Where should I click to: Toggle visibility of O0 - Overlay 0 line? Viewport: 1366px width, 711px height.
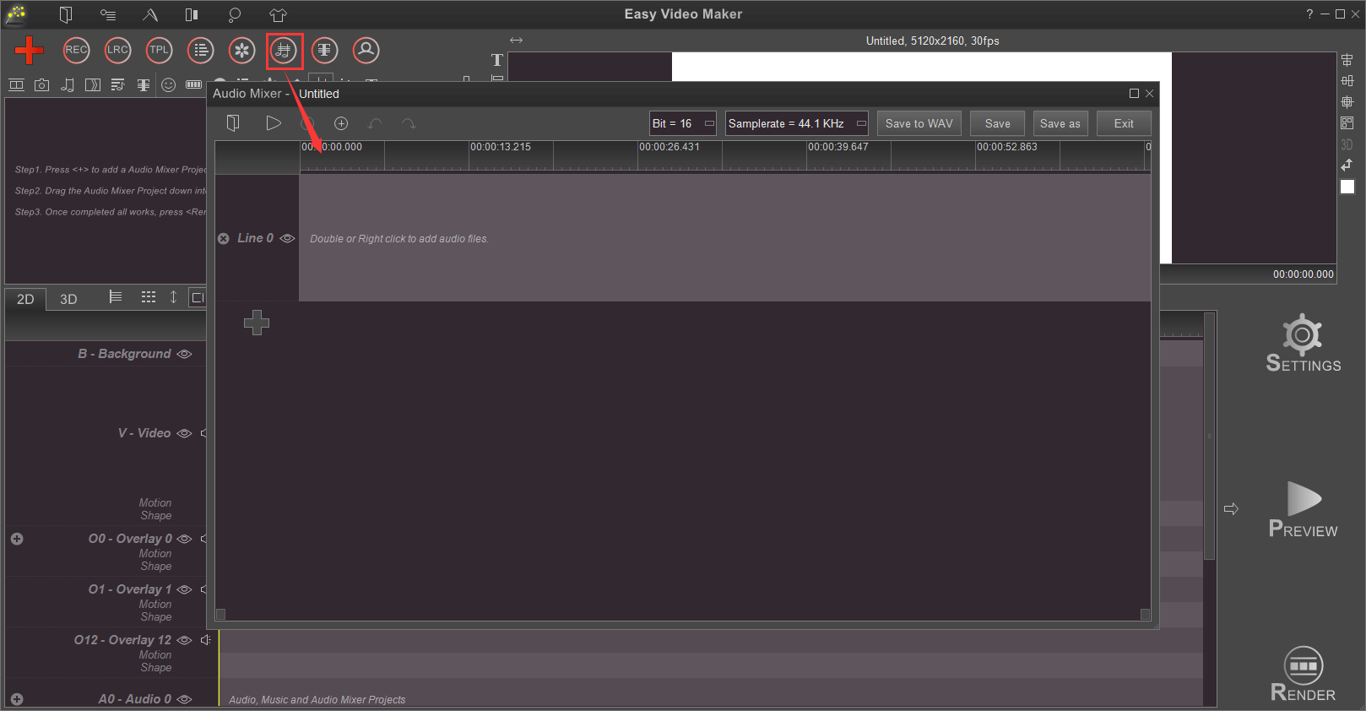pos(185,539)
